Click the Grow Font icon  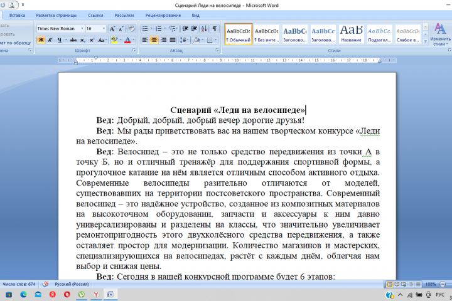[112, 28]
